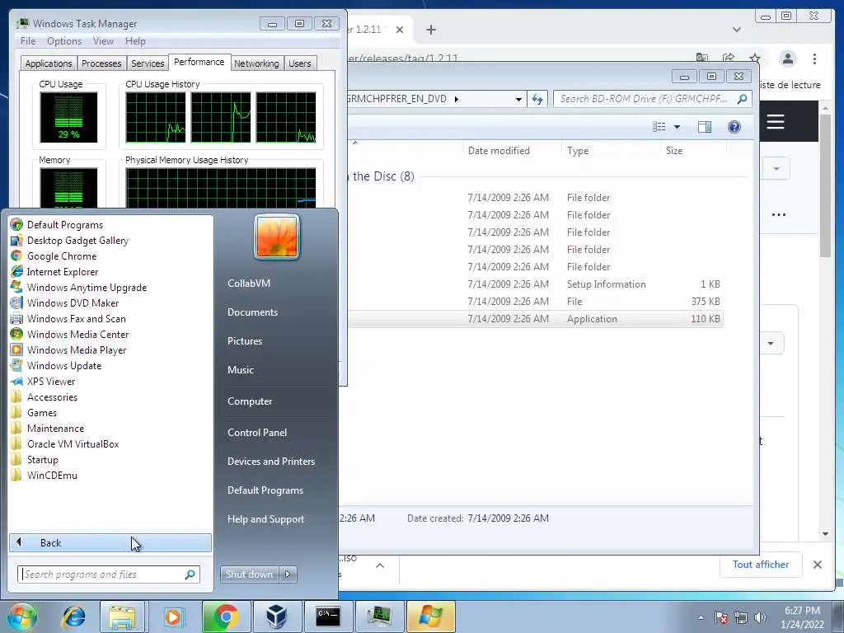The width and height of the screenshot is (844, 633).
Task: Click Explorer search BD-ROM Drive box
Action: coord(652,99)
